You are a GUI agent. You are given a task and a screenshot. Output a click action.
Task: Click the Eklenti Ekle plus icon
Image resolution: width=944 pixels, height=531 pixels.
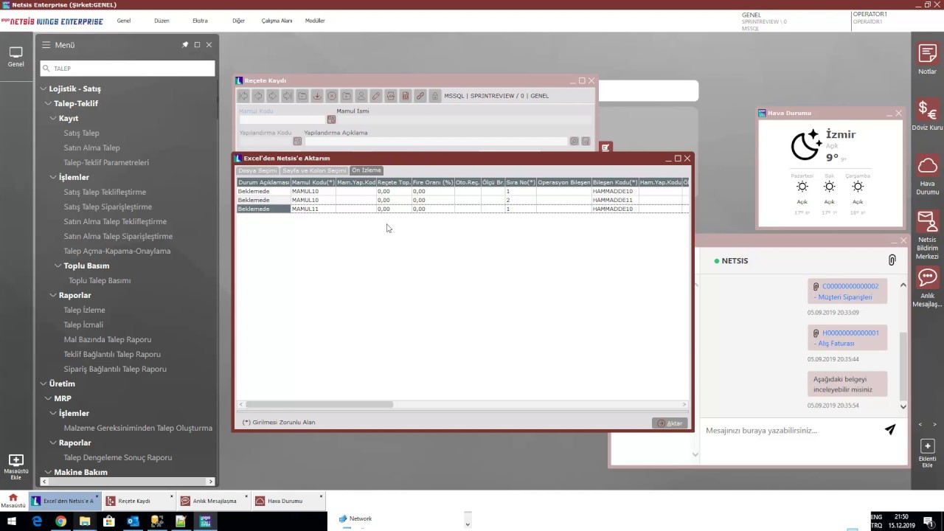(x=927, y=447)
